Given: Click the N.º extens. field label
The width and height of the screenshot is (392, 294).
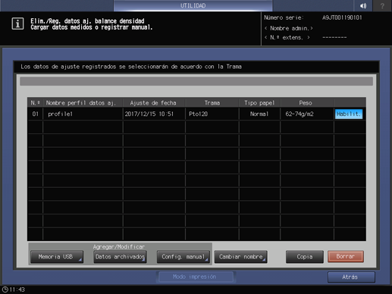Looking at the screenshot, I should [287, 38].
